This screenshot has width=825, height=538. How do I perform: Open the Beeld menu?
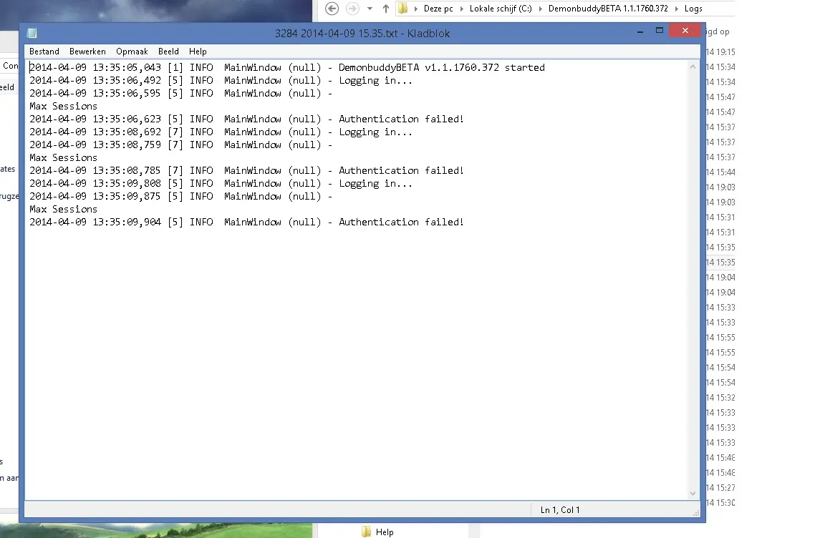168,52
